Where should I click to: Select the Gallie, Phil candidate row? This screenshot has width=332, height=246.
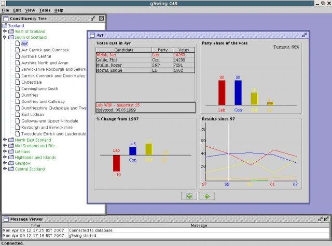(x=145, y=60)
